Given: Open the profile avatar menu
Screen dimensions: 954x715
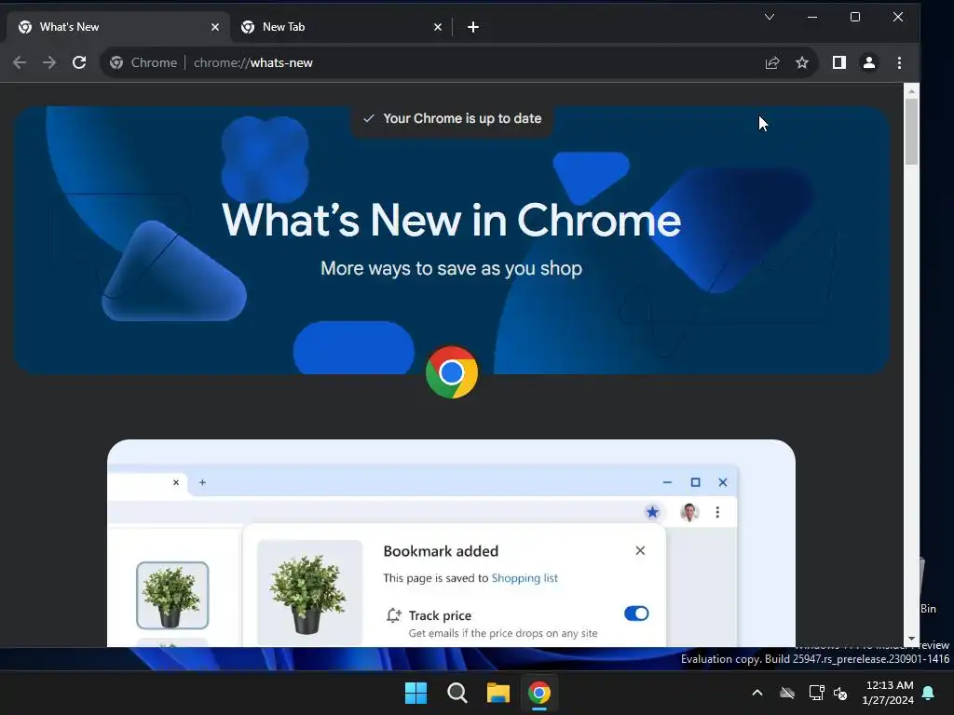Looking at the screenshot, I should click(869, 62).
